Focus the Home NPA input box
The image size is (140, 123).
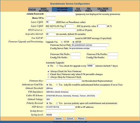(x=51, y=18)
